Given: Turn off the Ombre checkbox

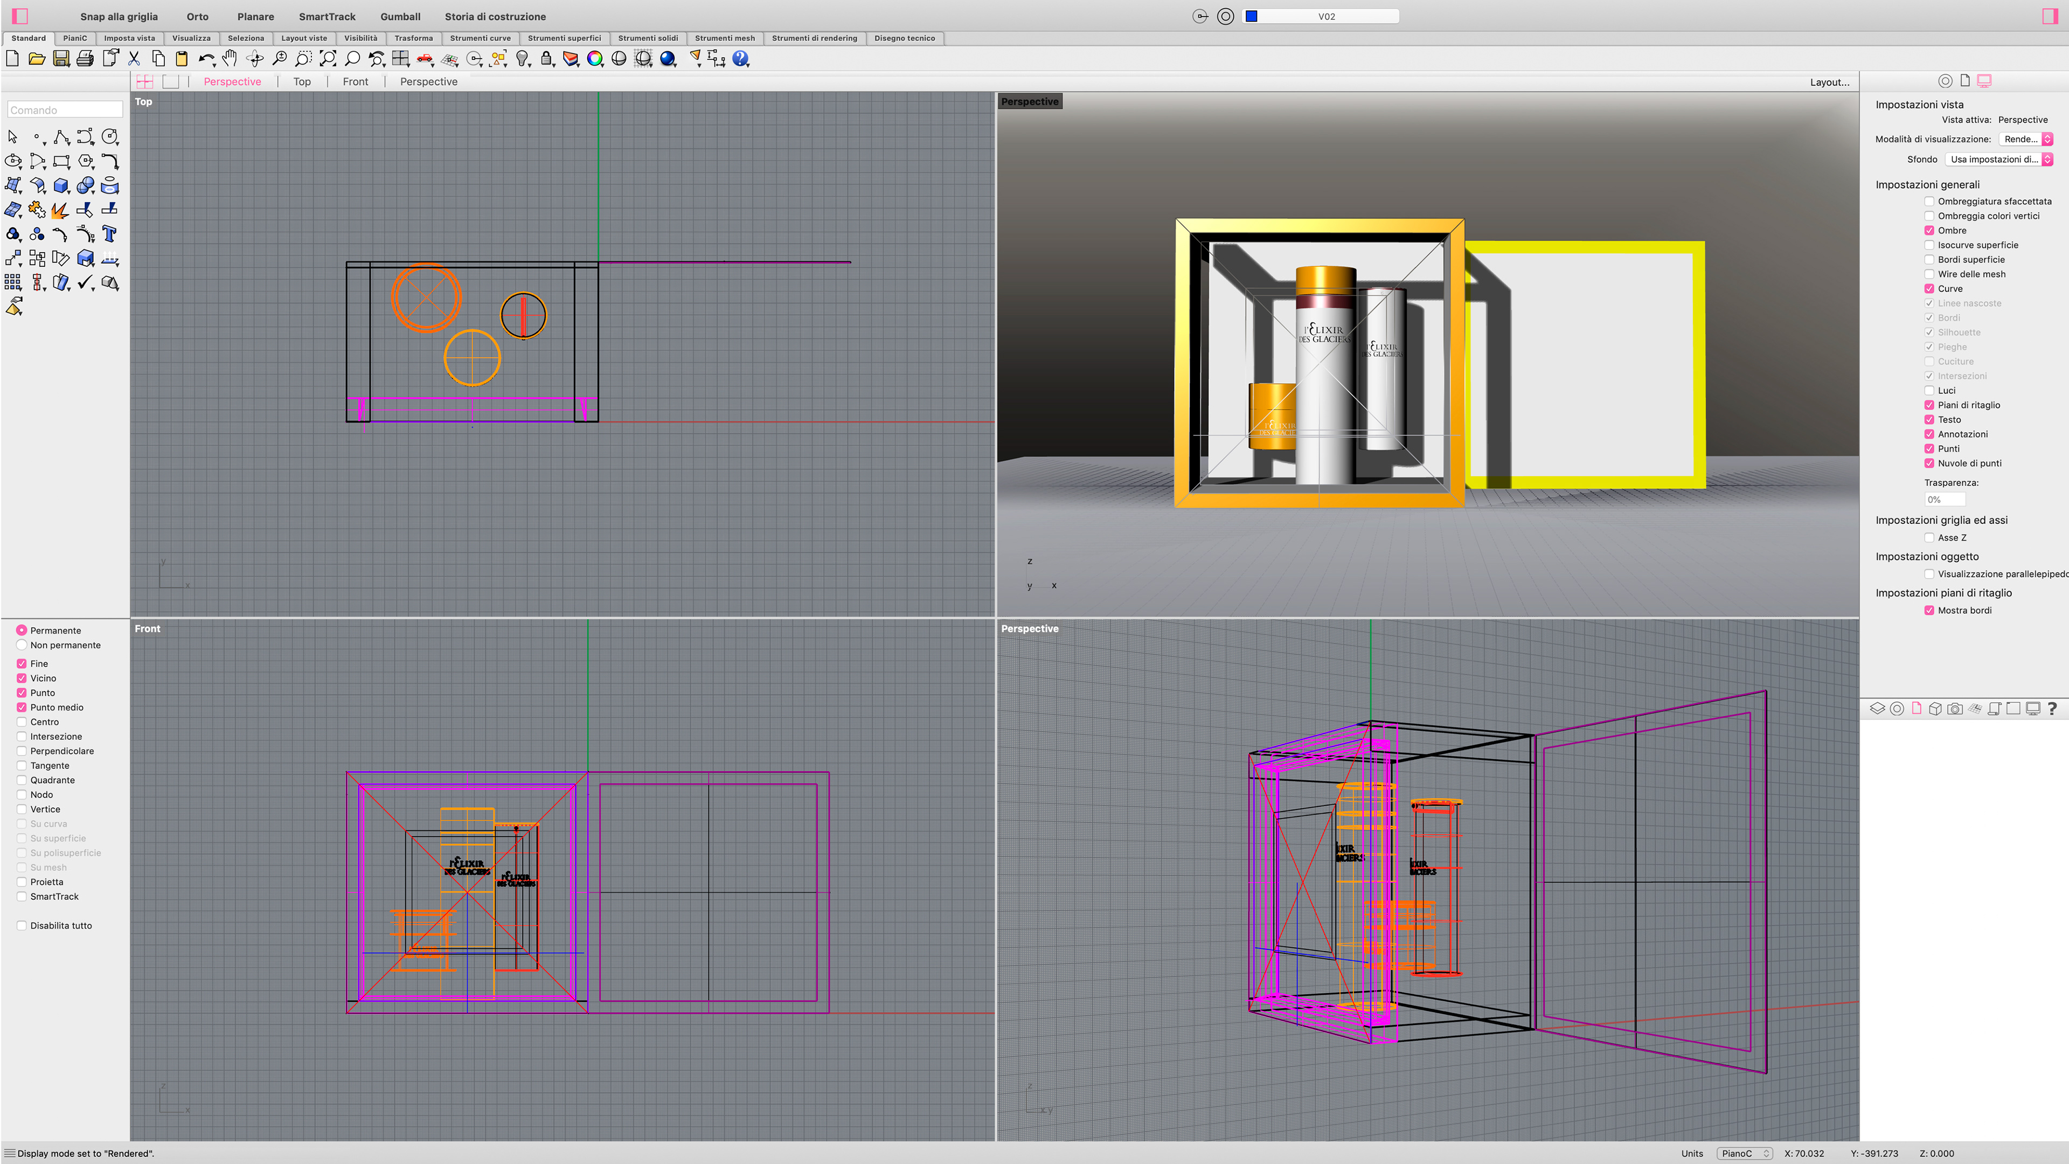Looking at the screenshot, I should [1929, 231].
